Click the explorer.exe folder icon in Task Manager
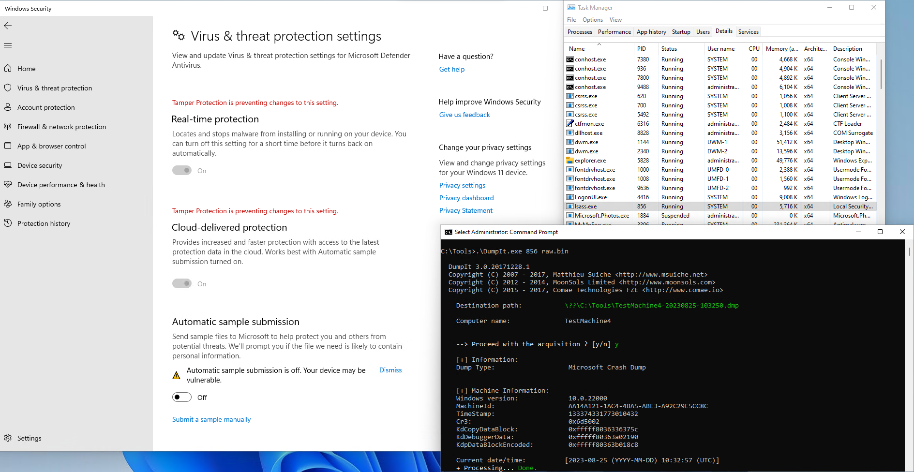This screenshot has height=472, width=914. pos(570,161)
